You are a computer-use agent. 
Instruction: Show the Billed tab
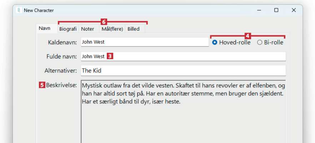[x=133, y=29]
